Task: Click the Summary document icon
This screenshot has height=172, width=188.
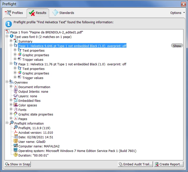Action: click(x=16, y=41)
